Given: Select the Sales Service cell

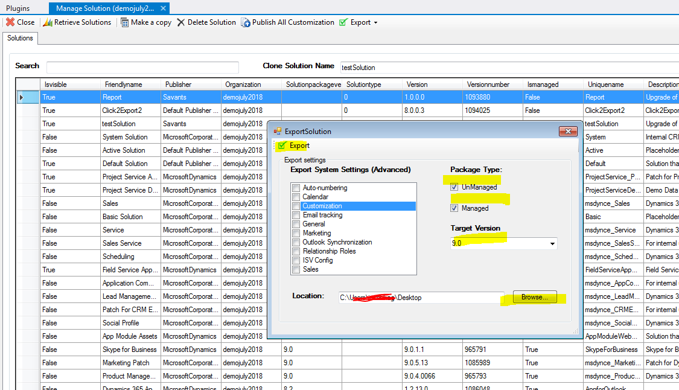Looking at the screenshot, I should point(130,243).
